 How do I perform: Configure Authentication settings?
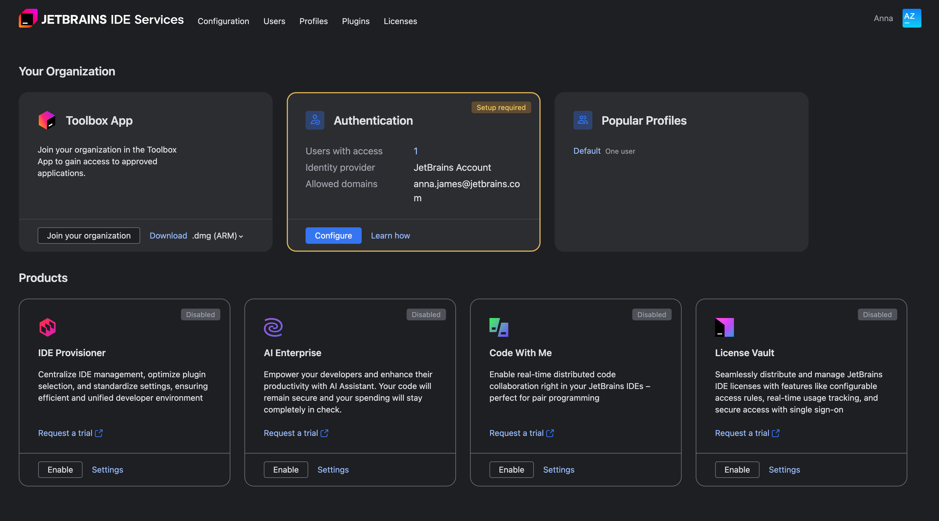[333, 236]
